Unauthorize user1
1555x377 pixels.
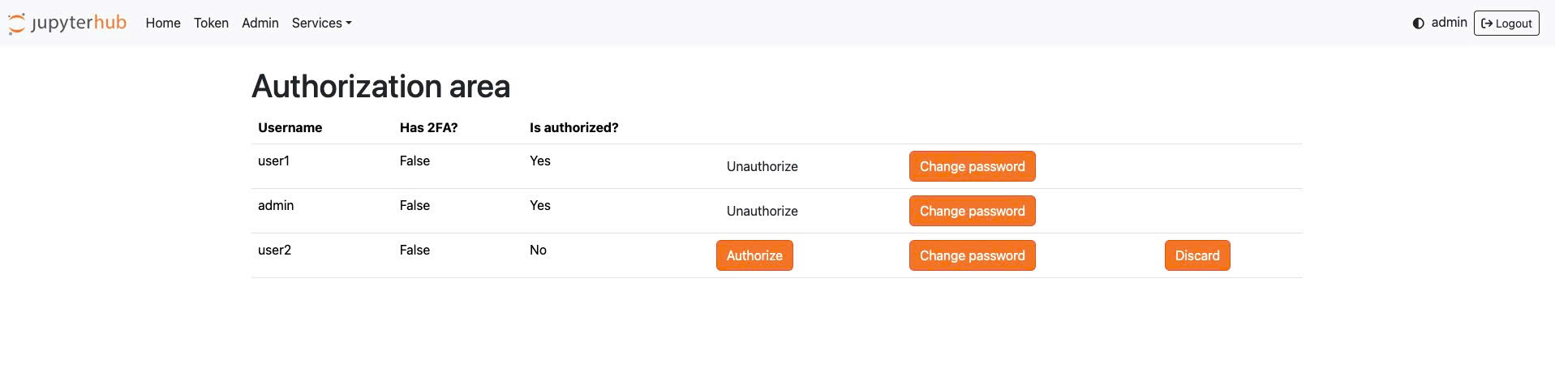[762, 166]
